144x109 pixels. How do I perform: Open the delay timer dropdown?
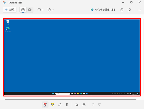click(x=51, y=10)
